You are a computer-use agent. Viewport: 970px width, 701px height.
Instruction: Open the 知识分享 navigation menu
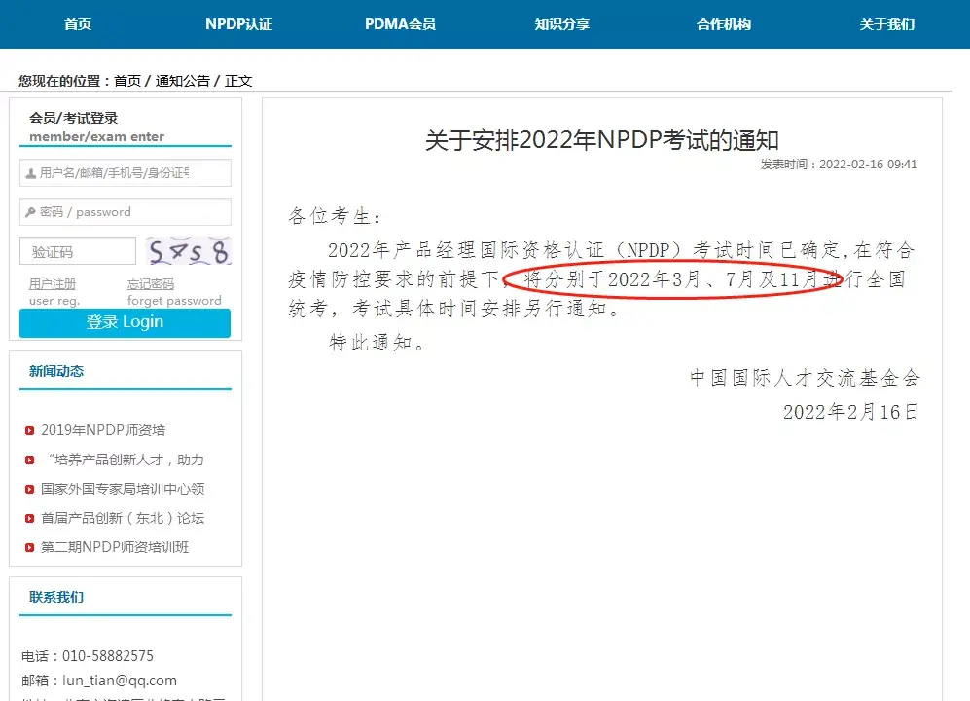click(x=562, y=23)
